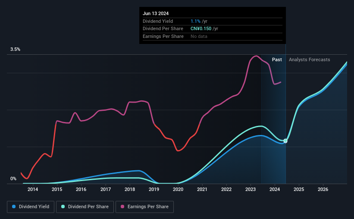Click the 2023 x-axis label
Image resolution: width=354 pixels, height=219 pixels.
click(251, 189)
